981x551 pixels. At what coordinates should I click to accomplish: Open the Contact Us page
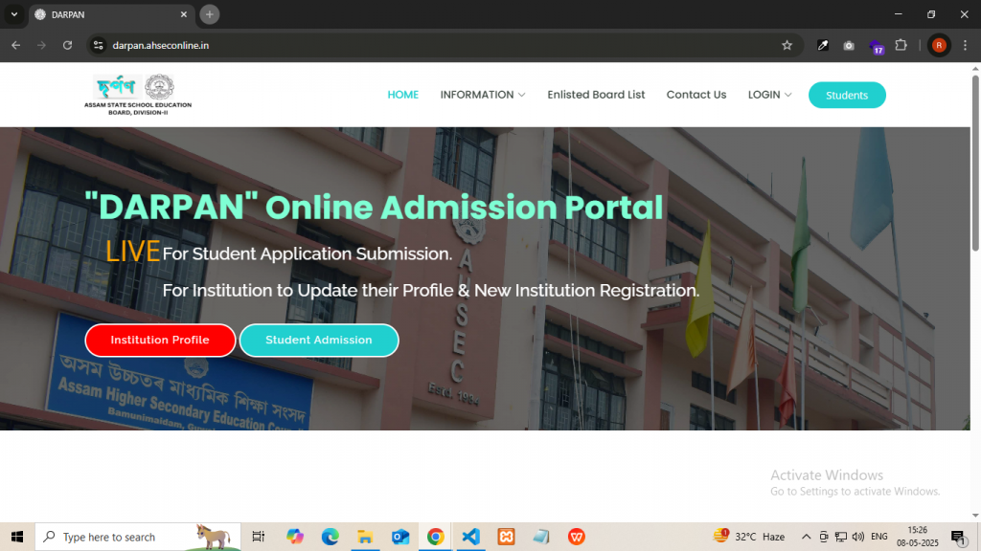(x=696, y=95)
